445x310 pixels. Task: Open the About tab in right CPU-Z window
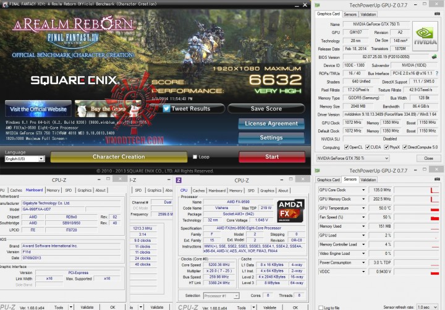pos(283,191)
